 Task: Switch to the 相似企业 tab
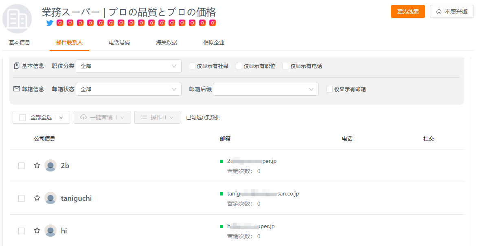tap(214, 42)
